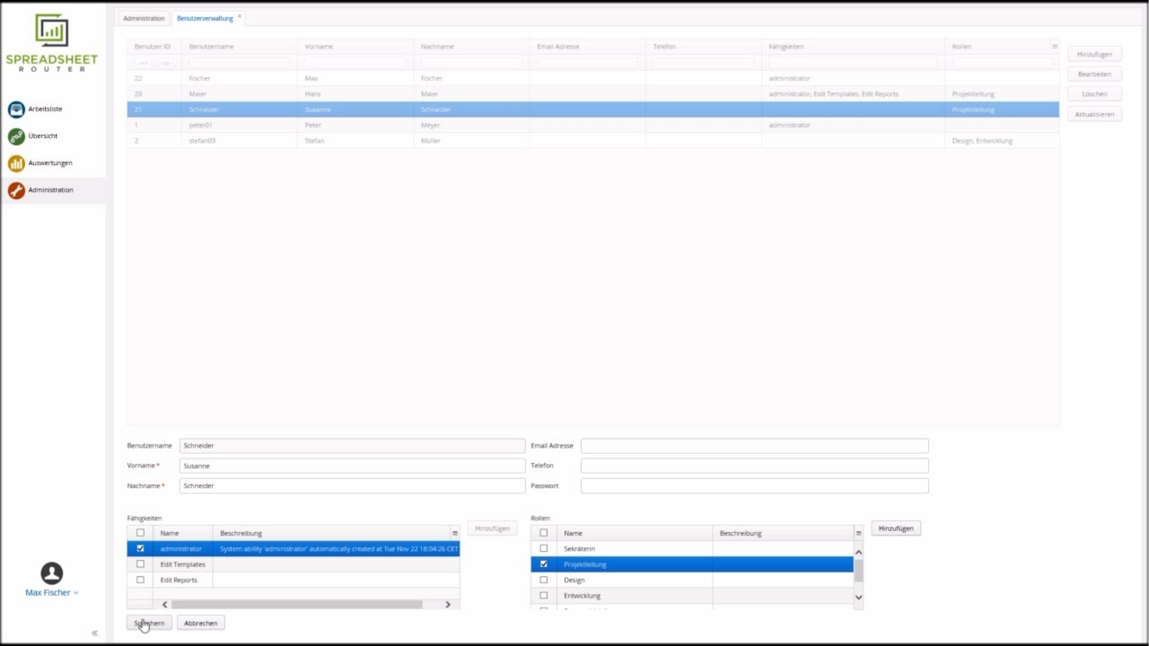Toggle the select-all checkbox in Fähigkeiten grid
This screenshot has width=1149, height=646.
click(140, 533)
